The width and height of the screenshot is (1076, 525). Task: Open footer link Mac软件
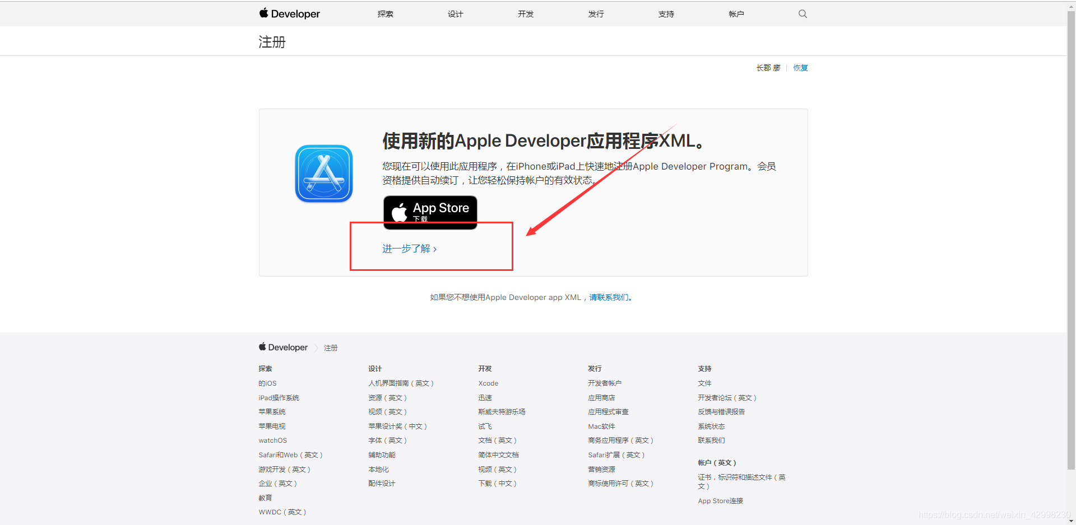pyautogui.click(x=601, y=426)
